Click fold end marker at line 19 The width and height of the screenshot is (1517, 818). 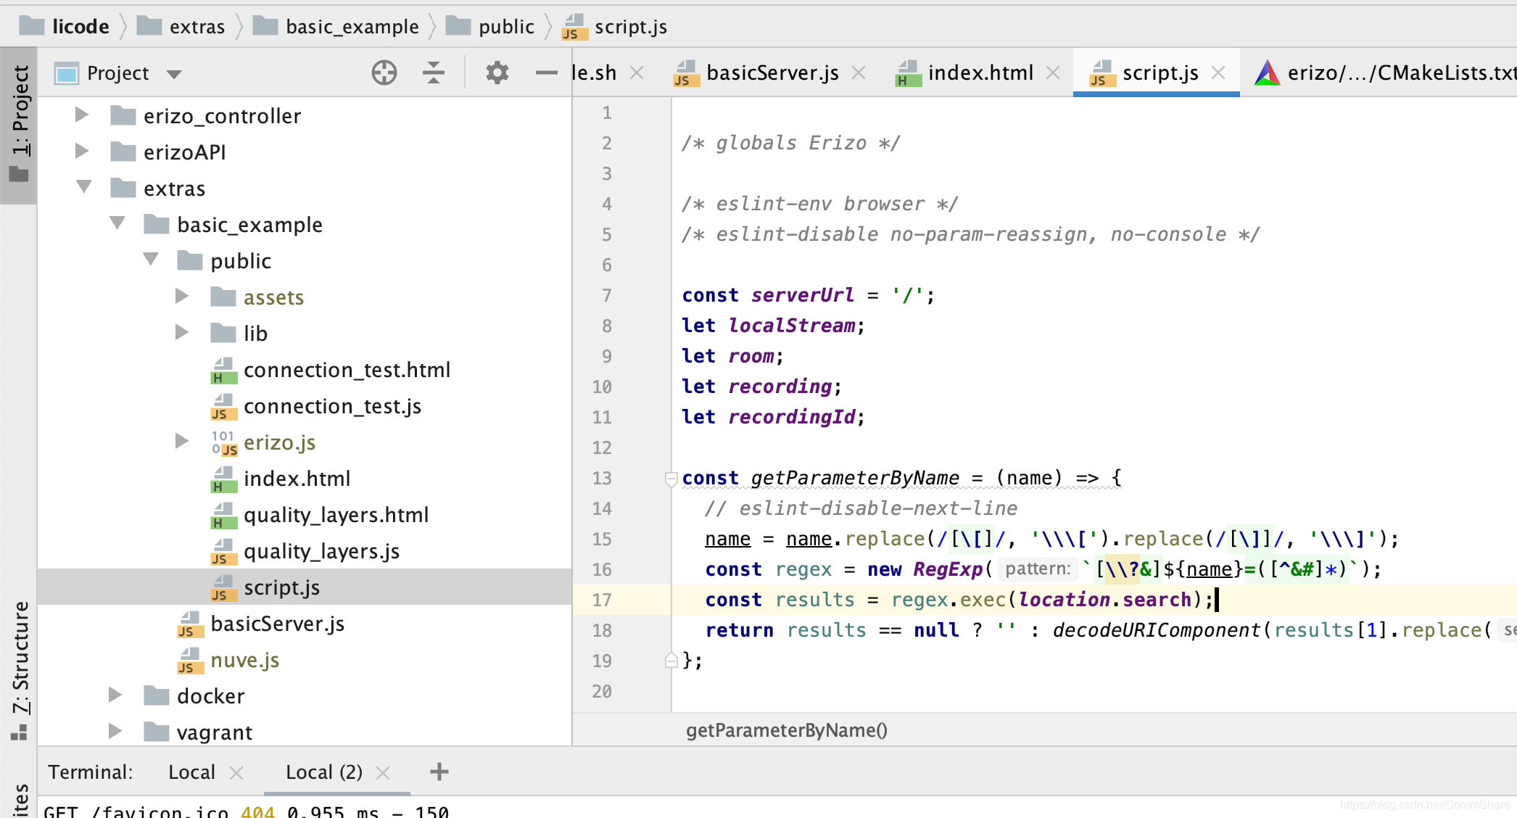pyautogui.click(x=671, y=660)
